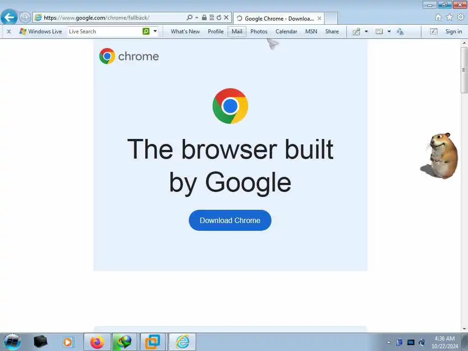Open the media player taskbar icon

68,342
